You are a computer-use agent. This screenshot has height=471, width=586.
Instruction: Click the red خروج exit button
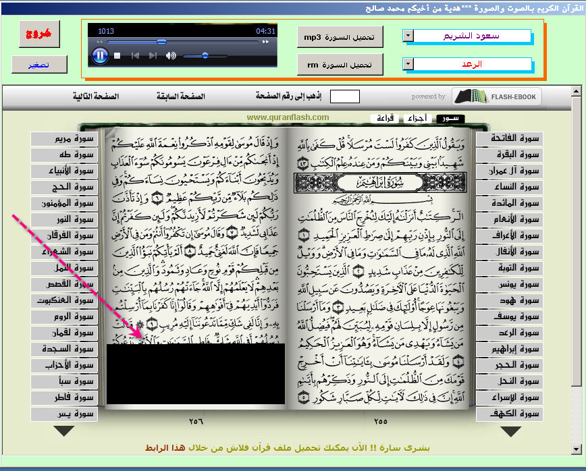click(39, 34)
